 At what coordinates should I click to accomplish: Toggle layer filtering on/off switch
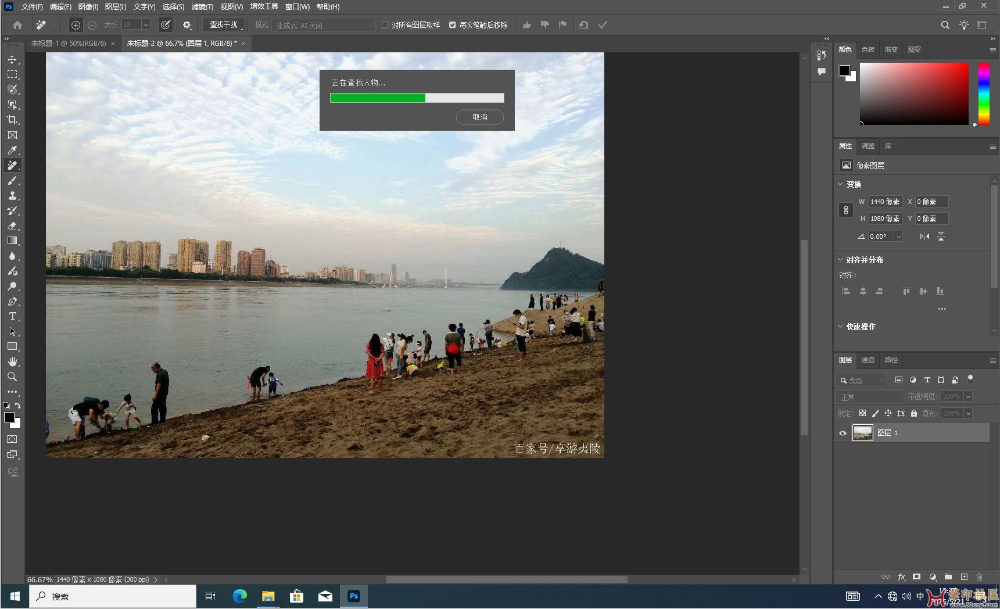[x=970, y=379]
